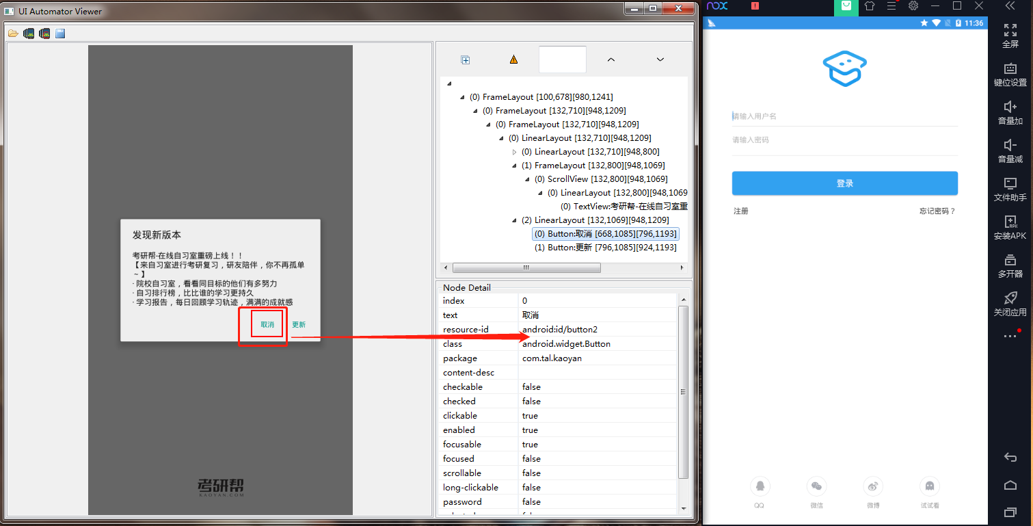This screenshot has height=526, width=1033.
Task: Click the 注册 register link
Action: pyautogui.click(x=741, y=211)
